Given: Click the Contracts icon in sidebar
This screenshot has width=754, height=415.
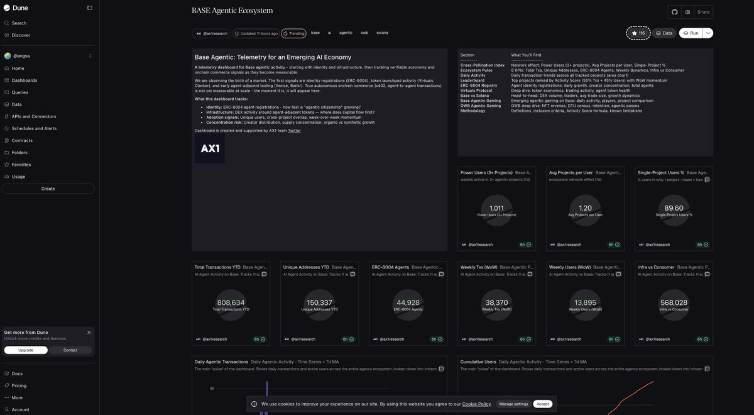Looking at the screenshot, I should coord(7,140).
